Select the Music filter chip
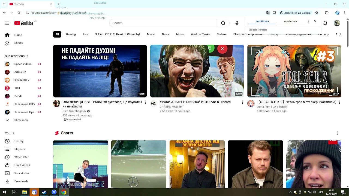This screenshot has height=196, width=349. point(151,34)
